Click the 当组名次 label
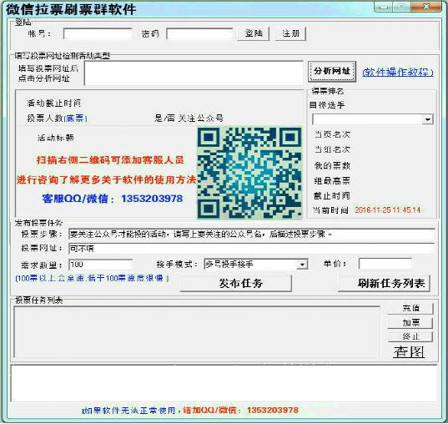Image resolution: width=448 pixels, height=424 pixels. point(332,149)
